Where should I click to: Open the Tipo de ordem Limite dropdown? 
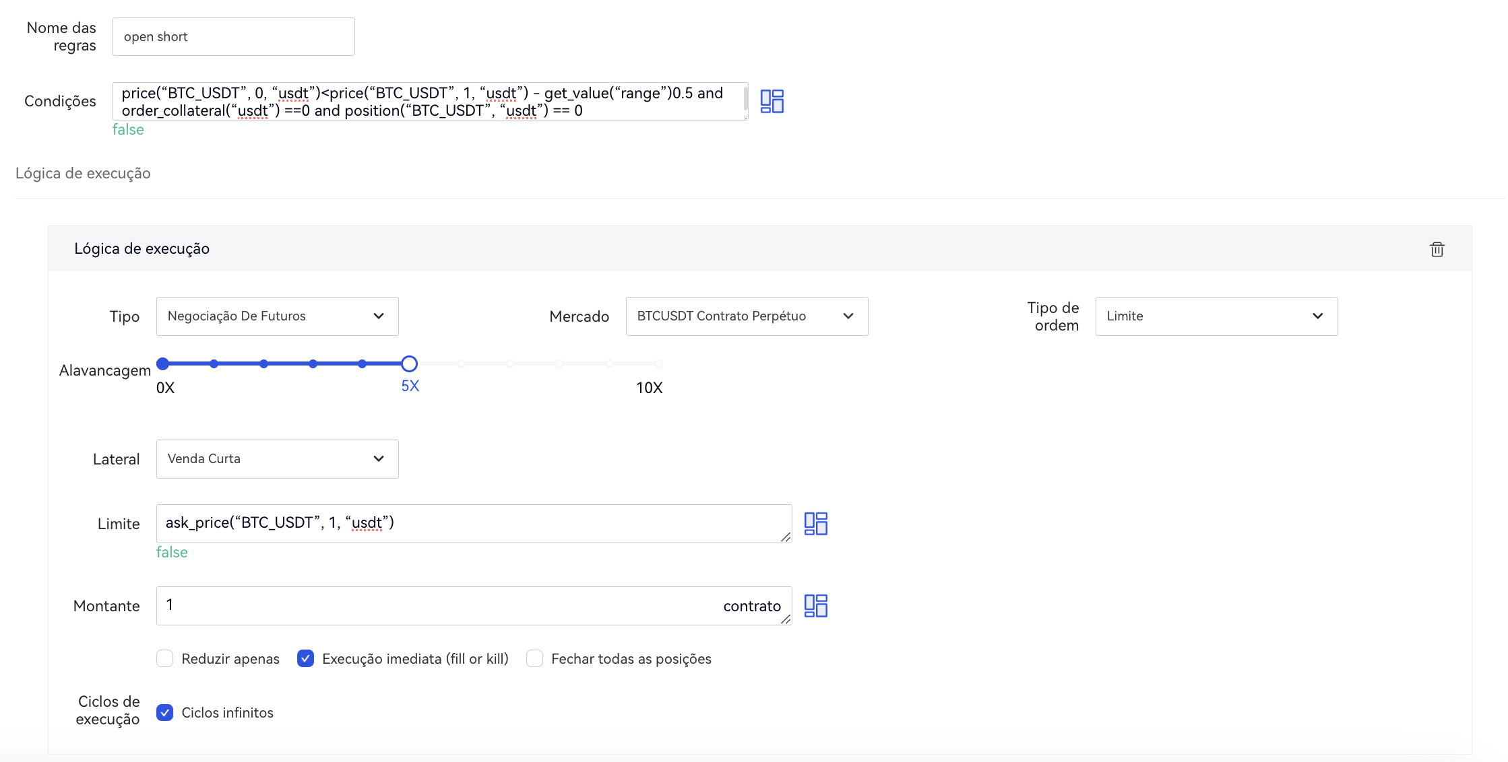tap(1216, 316)
